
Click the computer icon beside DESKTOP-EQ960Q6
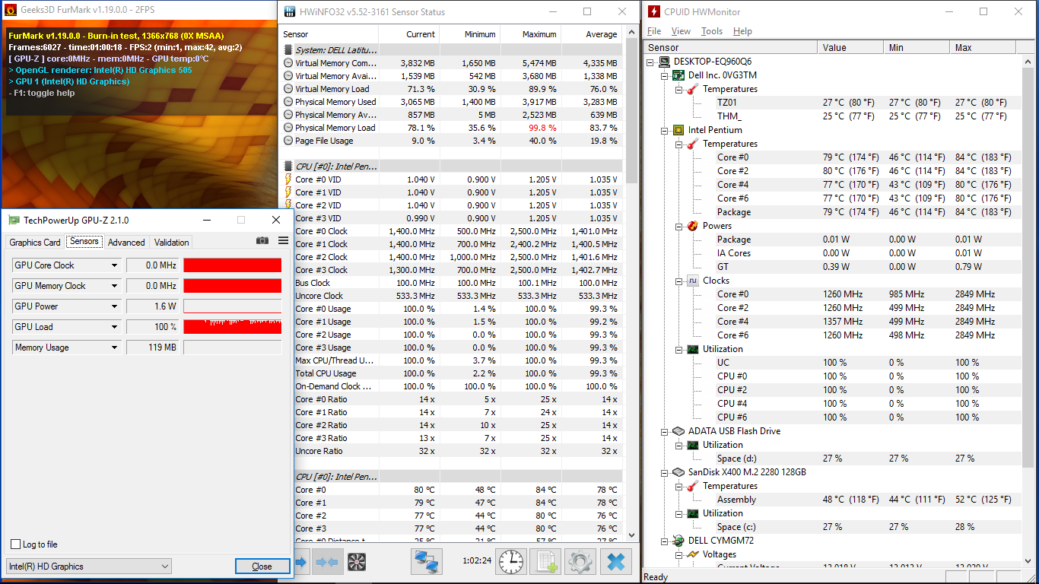[x=666, y=62]
